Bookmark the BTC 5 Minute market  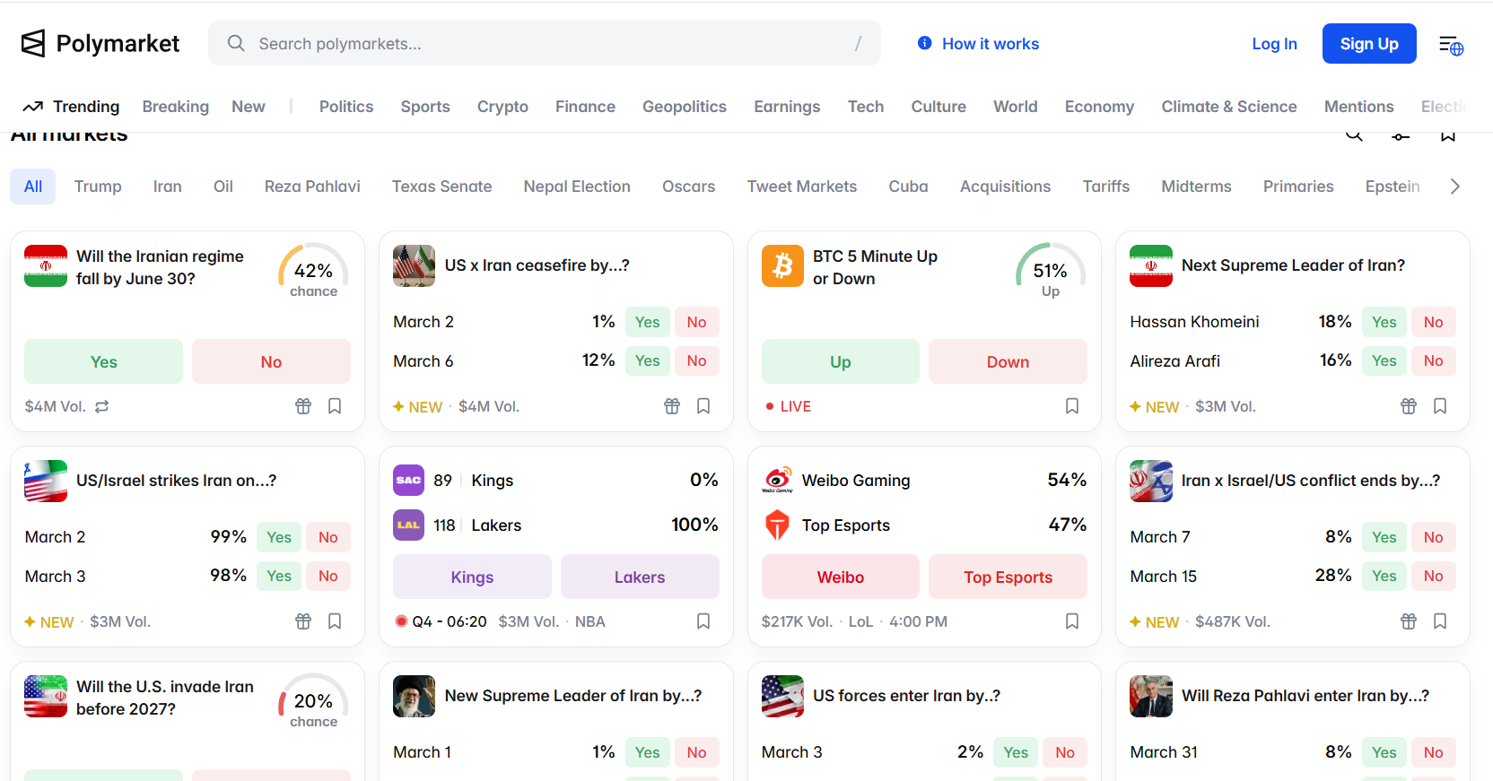pyautogui.click(x=1072, y=406)
